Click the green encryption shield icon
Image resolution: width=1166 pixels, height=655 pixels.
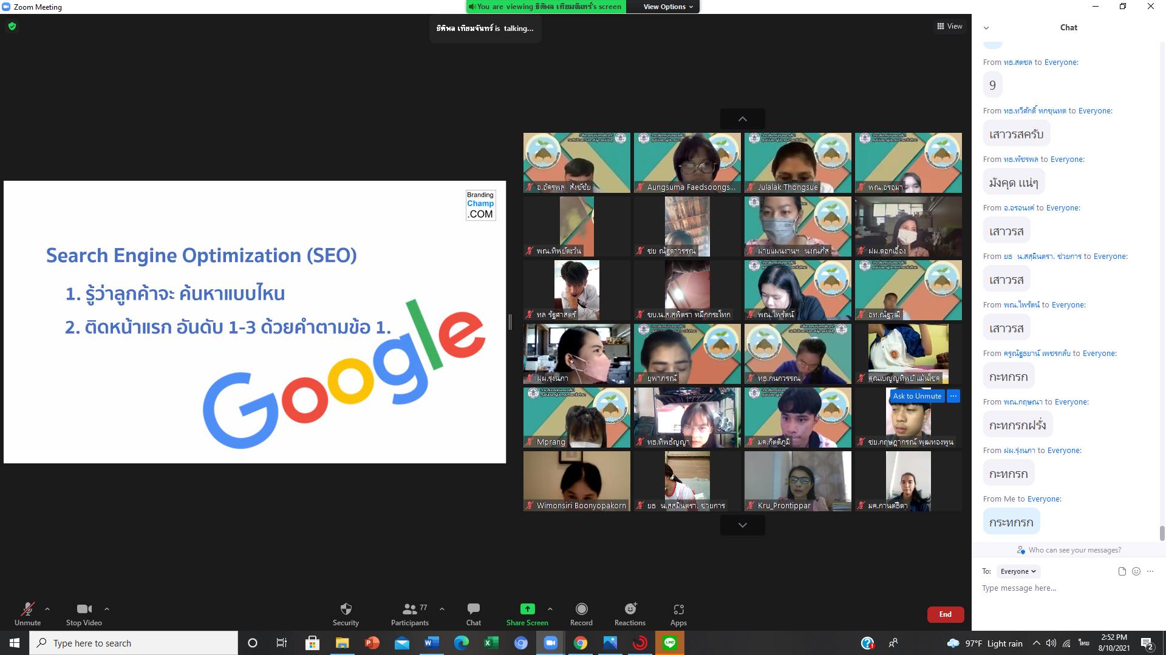tap(12, 26)
